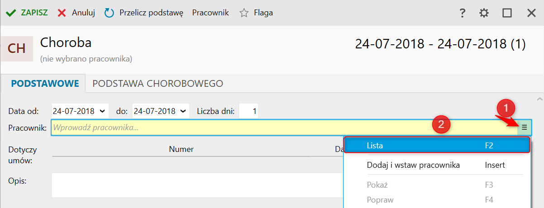Open help with the question mark icon
Image resolution: width=544 pixels, height=208 pixels.
click(462, 13)
